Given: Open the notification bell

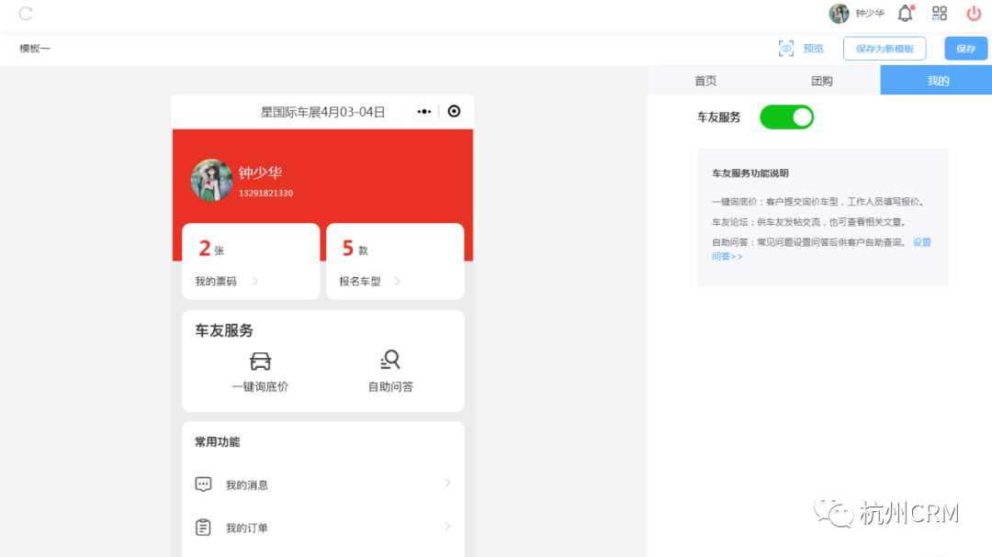Looking at the screenshot, I should coord(906,13).
